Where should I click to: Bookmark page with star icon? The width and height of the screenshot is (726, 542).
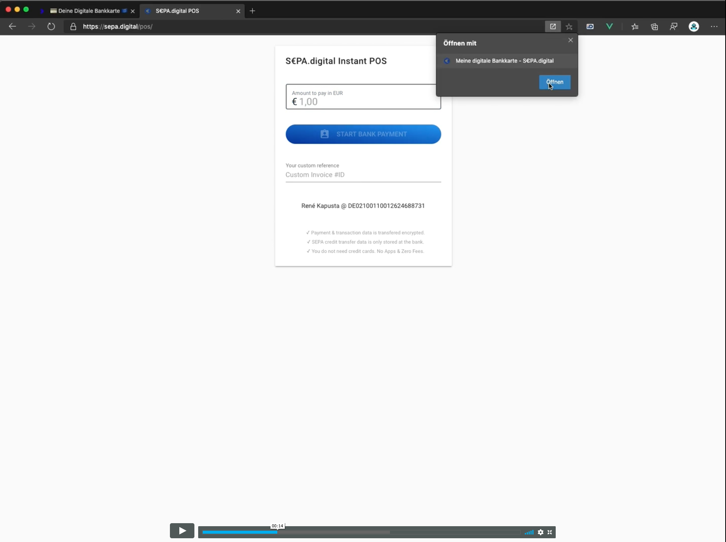[569, 26]
